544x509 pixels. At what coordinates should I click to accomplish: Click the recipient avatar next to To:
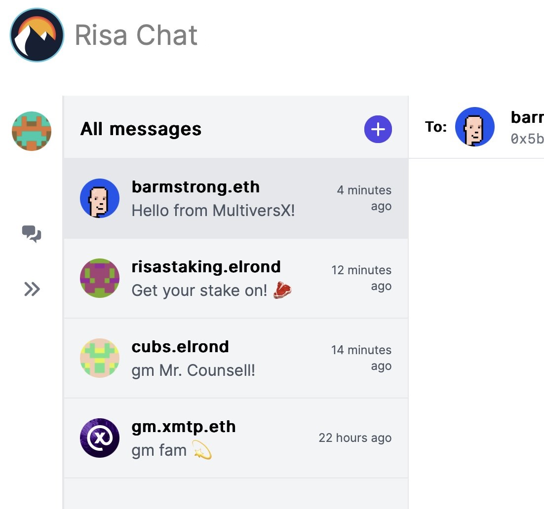(475, 127)
